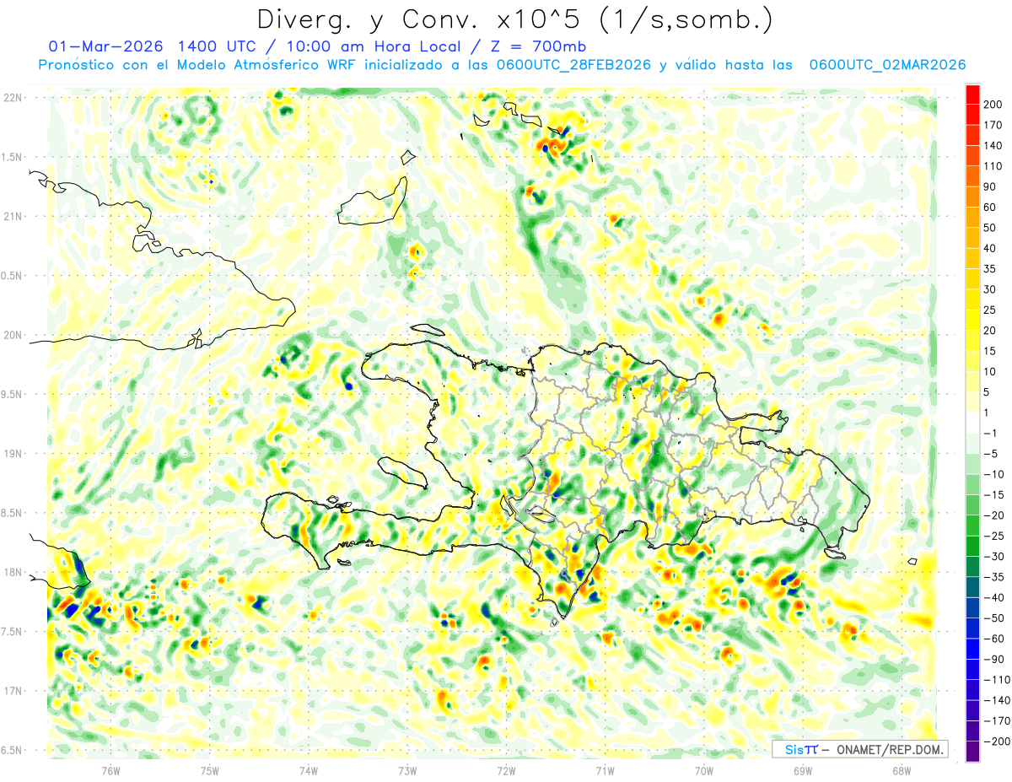Click the white swatch between 1 and -1

(972, 422)
